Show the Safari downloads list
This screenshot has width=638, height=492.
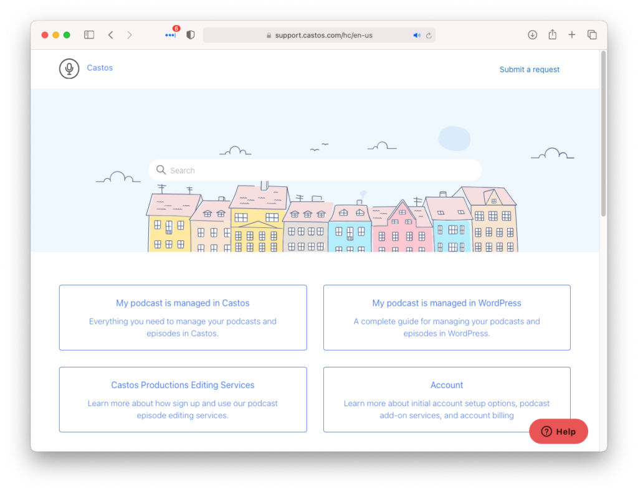tap(532, 35)
